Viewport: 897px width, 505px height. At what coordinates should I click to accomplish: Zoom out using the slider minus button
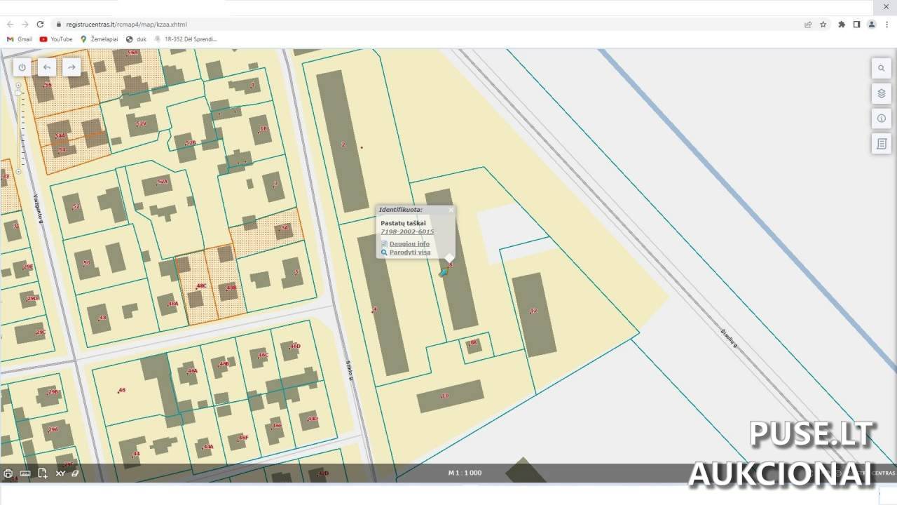18,171
